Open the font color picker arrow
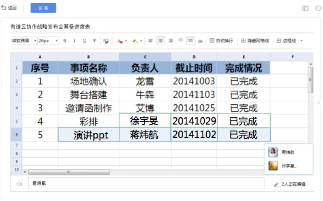323x201 pixels. [x=126, y=41]
